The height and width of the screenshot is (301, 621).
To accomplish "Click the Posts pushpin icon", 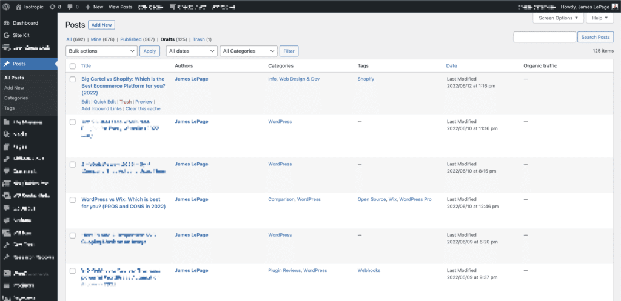I will (x=6, y=64).
